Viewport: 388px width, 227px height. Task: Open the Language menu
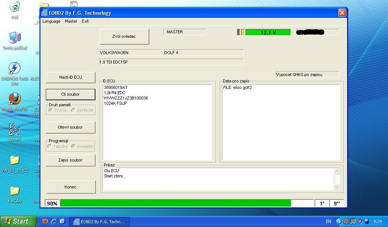click(51, 21)
